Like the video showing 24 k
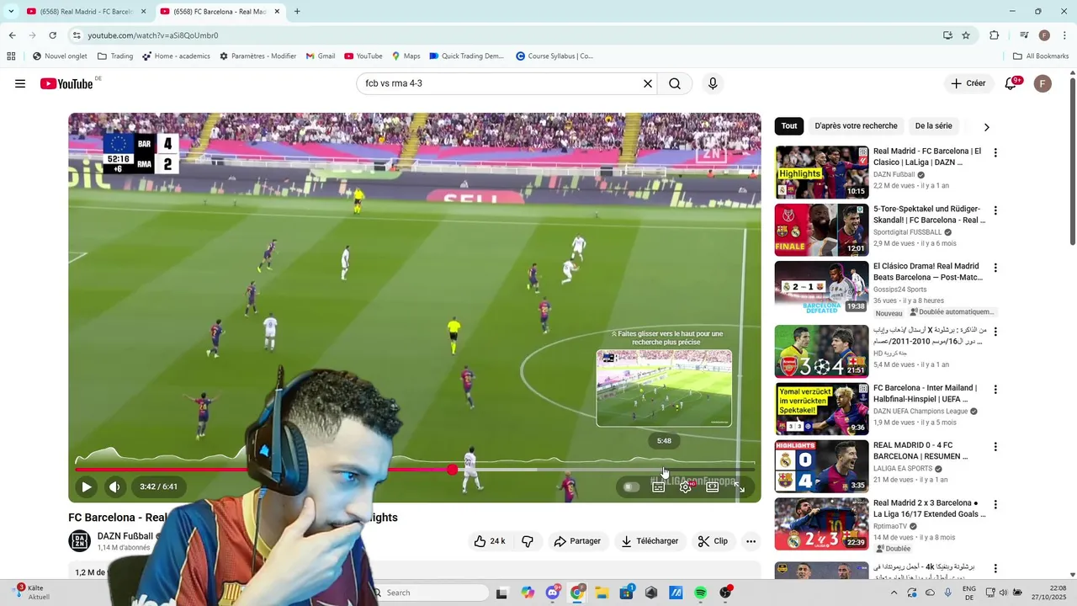Screen dimensions: 1077x606 click(490, 541)
